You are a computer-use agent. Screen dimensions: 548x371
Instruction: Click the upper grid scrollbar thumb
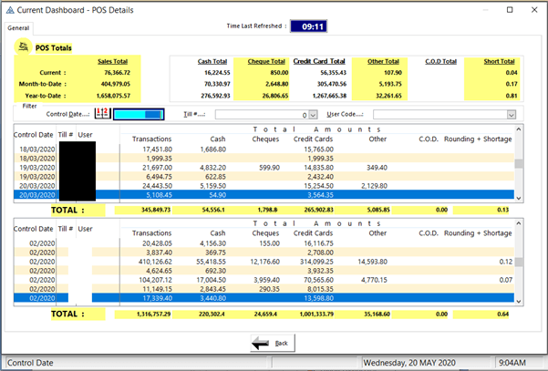519,163
